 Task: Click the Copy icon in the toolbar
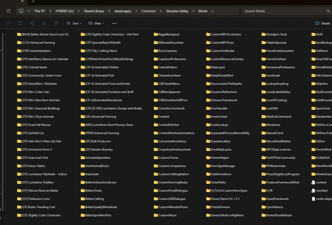(x=8, y=23)
